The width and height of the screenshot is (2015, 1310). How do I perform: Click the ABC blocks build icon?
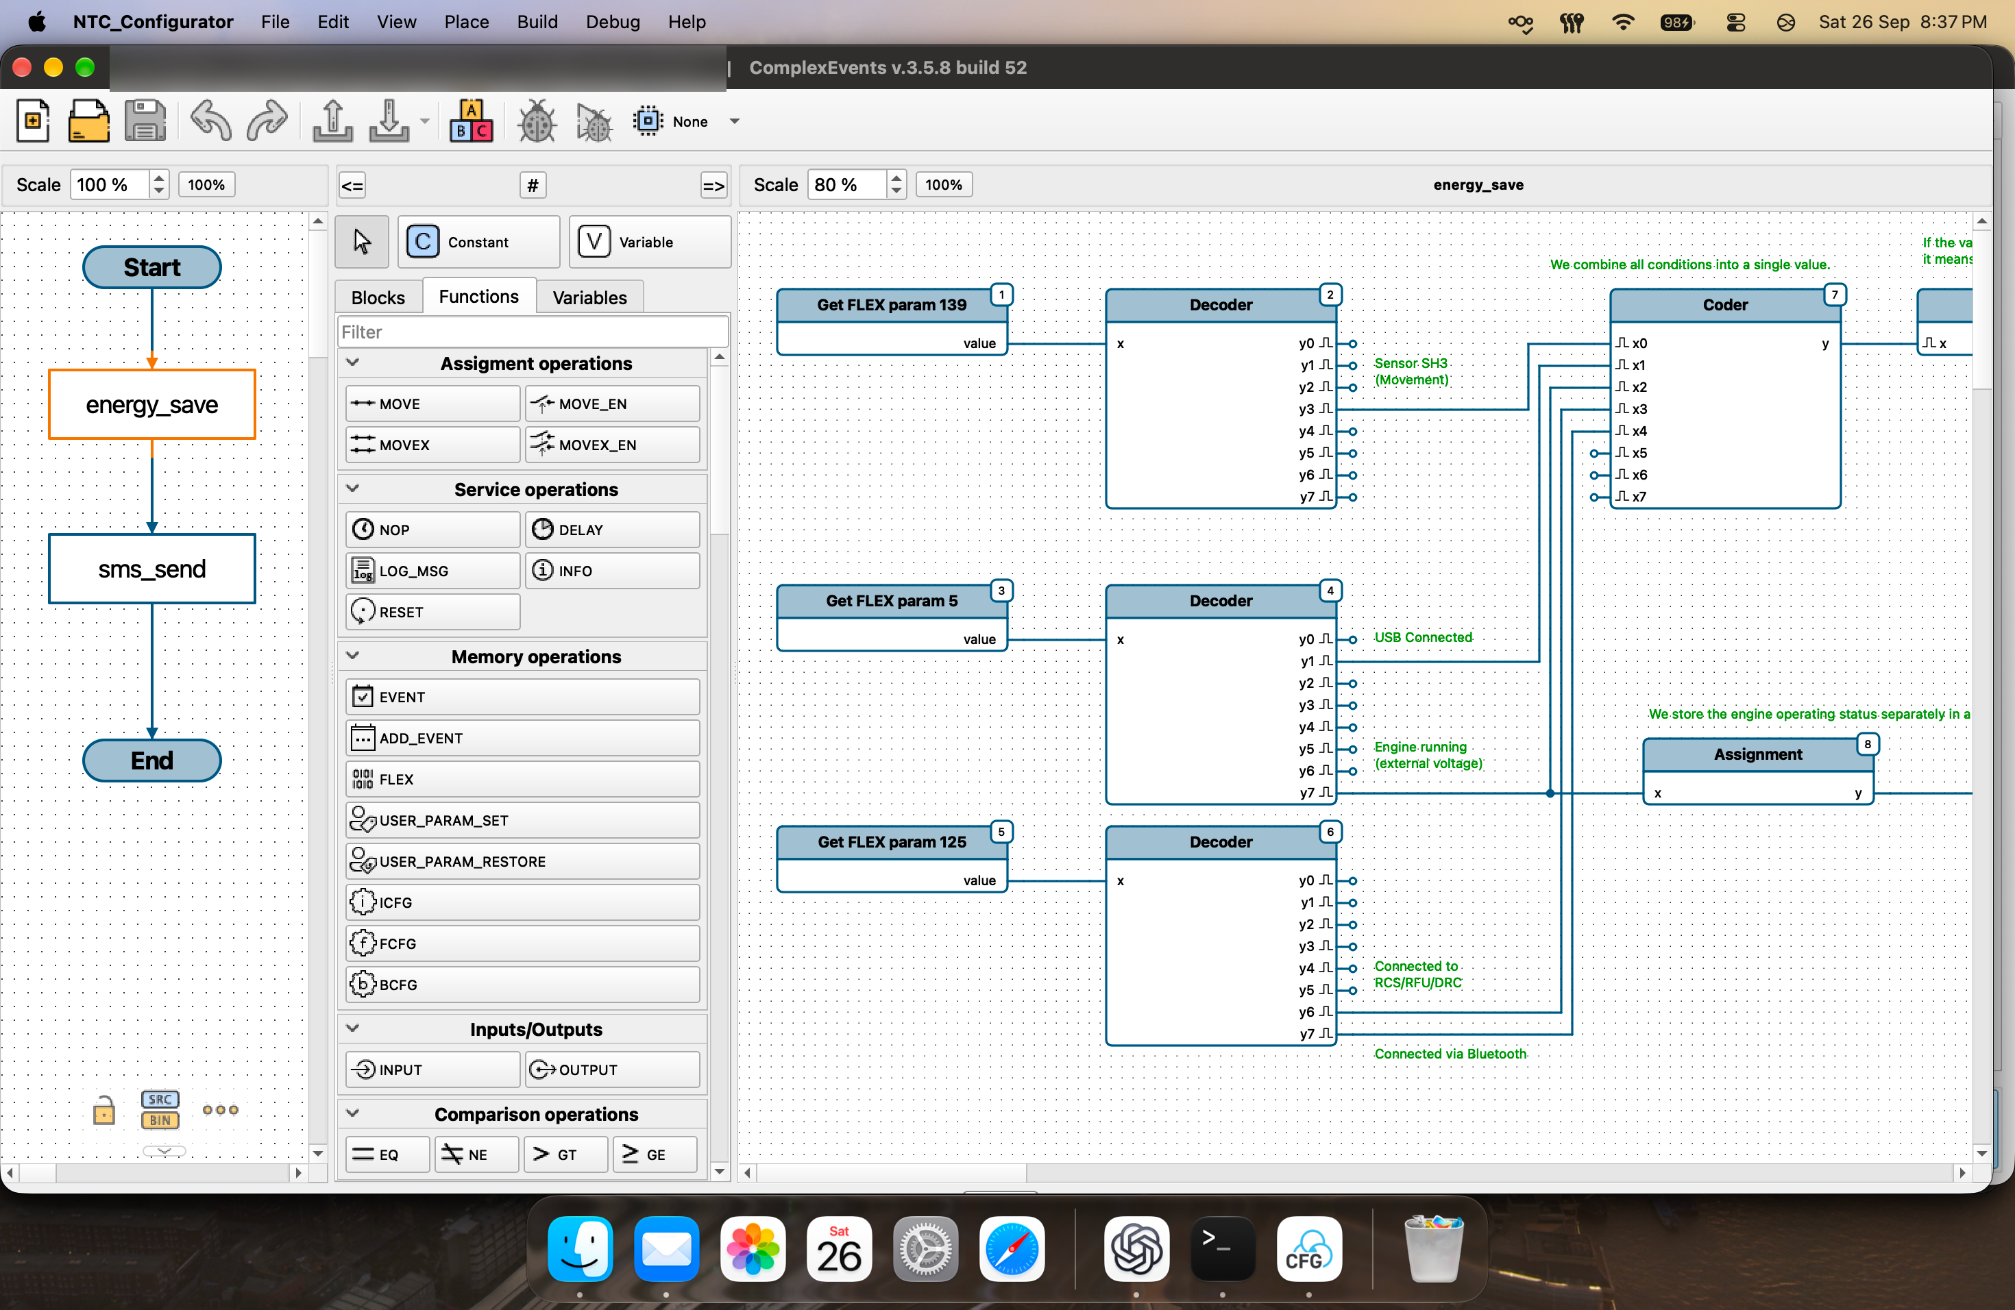click(471, 120)
